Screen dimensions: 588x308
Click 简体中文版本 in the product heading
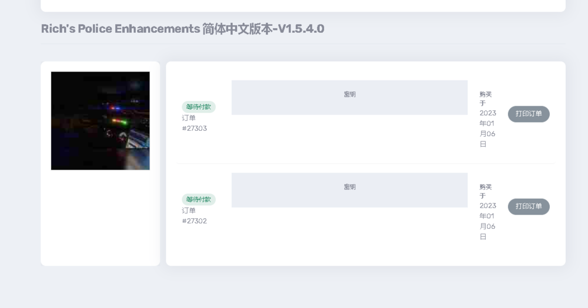tap(237, 29)
